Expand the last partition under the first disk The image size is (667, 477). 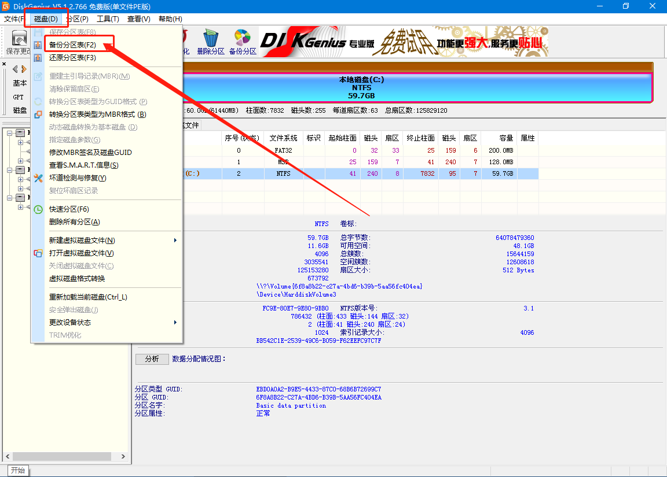pyautogui.click(x=20, y=161)
